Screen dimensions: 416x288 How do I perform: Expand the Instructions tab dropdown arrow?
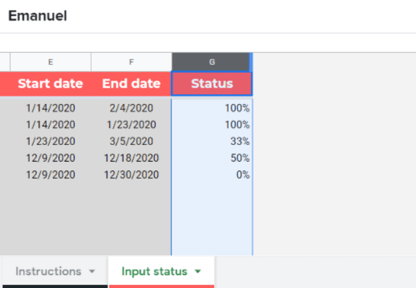coord(92,271)
